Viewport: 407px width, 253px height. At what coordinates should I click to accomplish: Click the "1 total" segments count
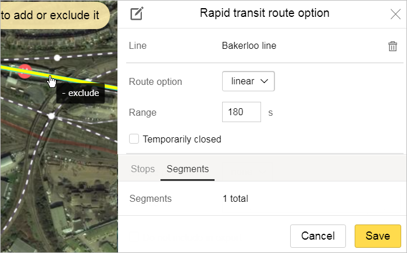[235, 198]
